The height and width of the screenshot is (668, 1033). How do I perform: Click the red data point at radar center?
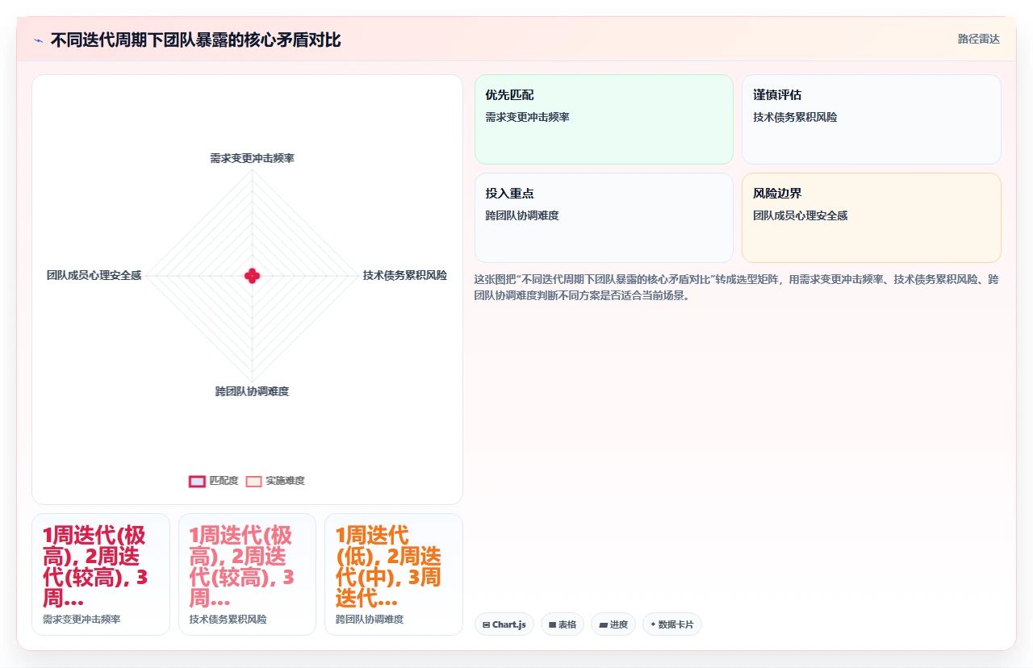(x=253, y=276)
